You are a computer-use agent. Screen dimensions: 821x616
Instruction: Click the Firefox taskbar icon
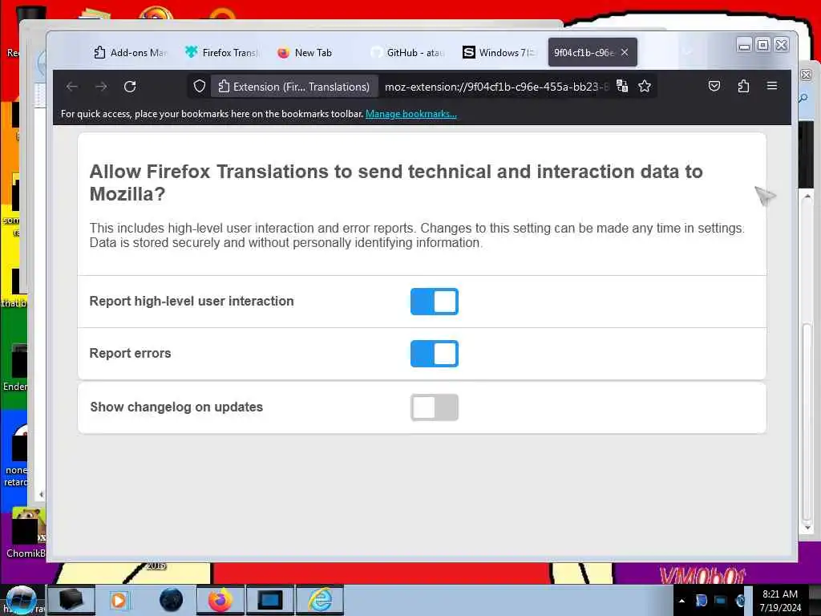[220, 600]
